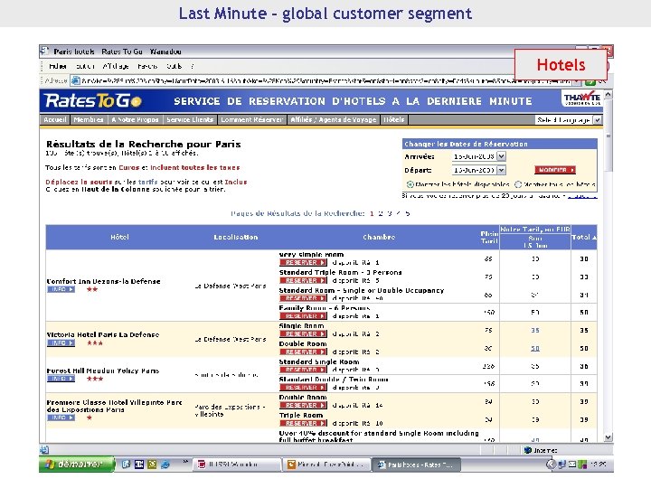Go to results page 2
Viewport: 651px width, 488px height.
point(381,213)
